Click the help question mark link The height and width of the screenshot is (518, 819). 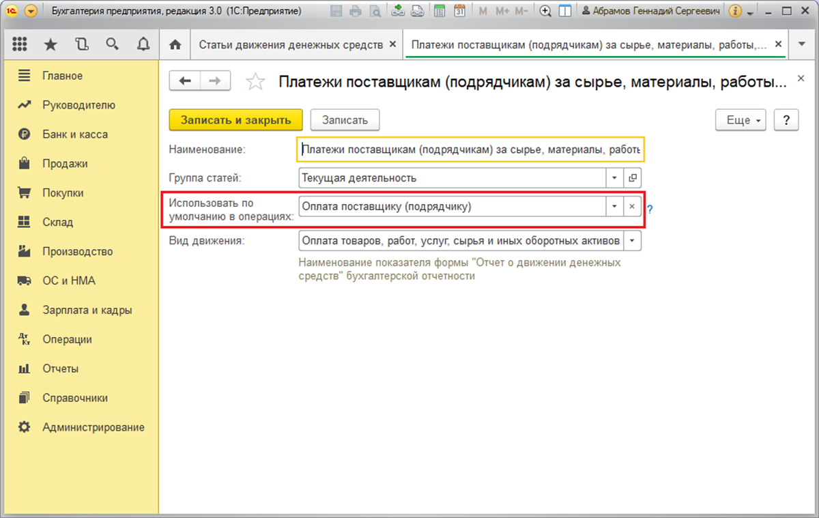(x=650, y=210)
